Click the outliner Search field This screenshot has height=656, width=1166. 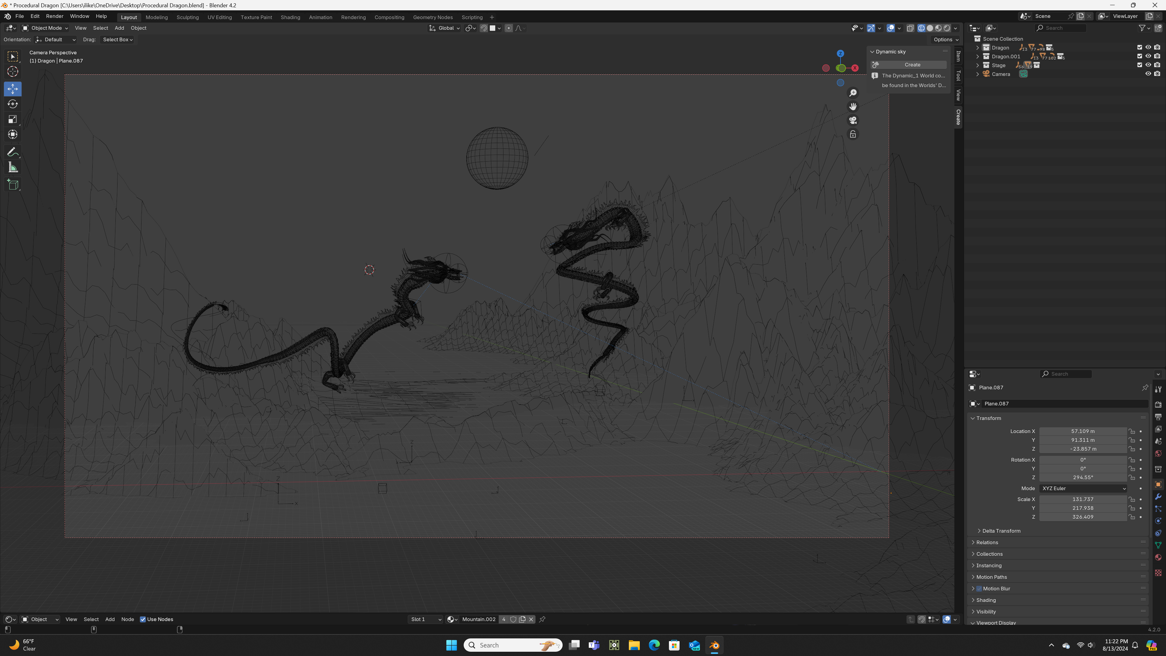point(1061,28)
